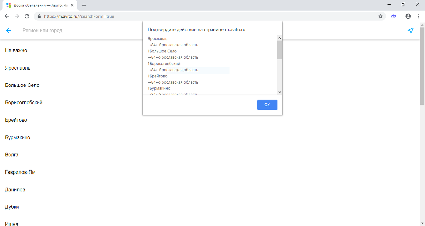
Task: Choose 'Ишня' from the list
Action: coord(11,224)
